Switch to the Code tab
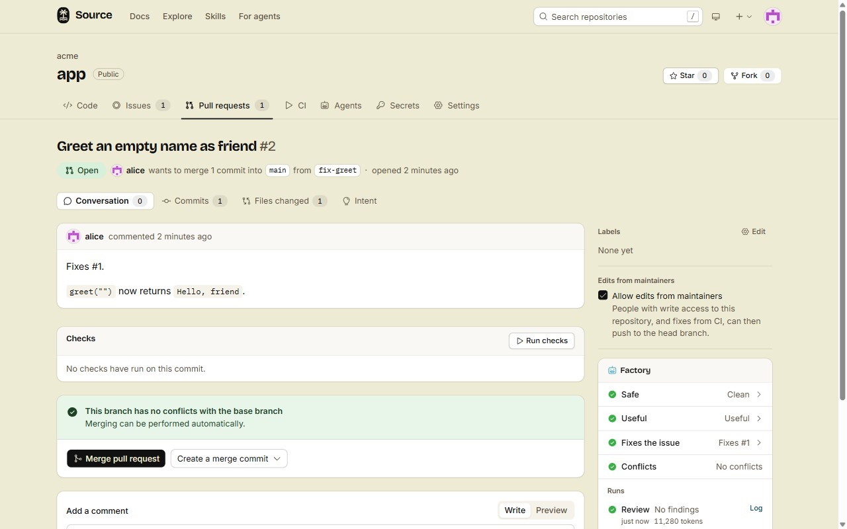 tap(80, 105)
